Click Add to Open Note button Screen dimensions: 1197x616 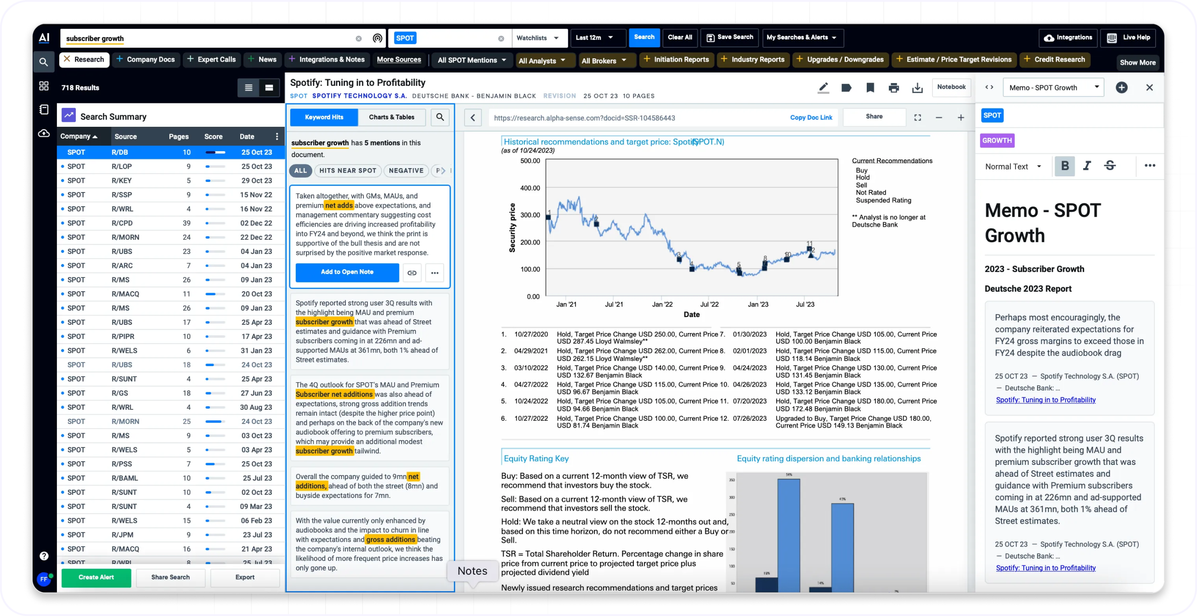click(x=347, y=272)
